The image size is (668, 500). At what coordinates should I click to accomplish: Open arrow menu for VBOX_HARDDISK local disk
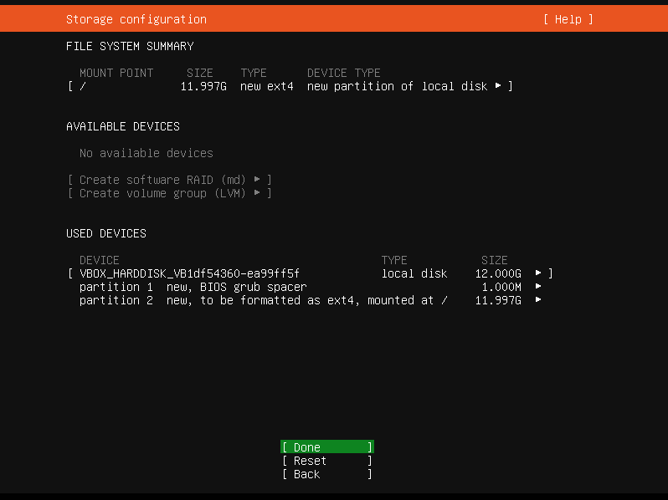(x=538, y=273)
